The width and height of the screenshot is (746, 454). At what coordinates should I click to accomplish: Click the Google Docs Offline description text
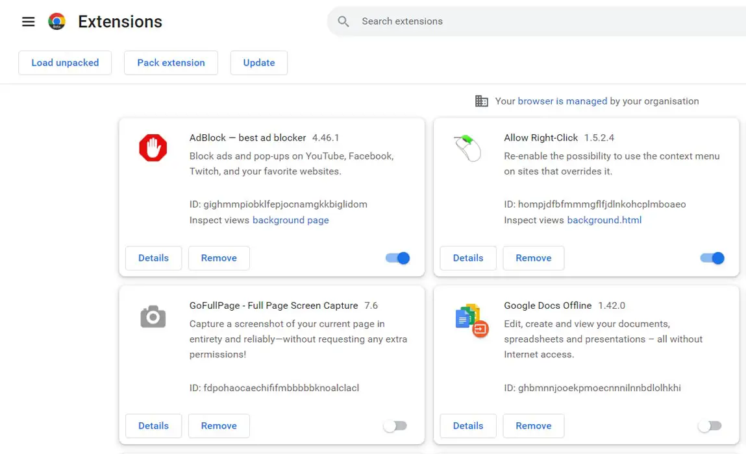[603, 339]
